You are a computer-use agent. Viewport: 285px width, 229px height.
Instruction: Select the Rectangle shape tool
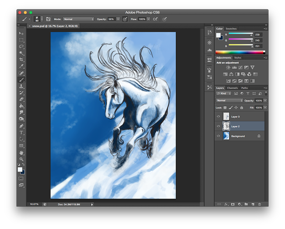click(x=21, y=146)
